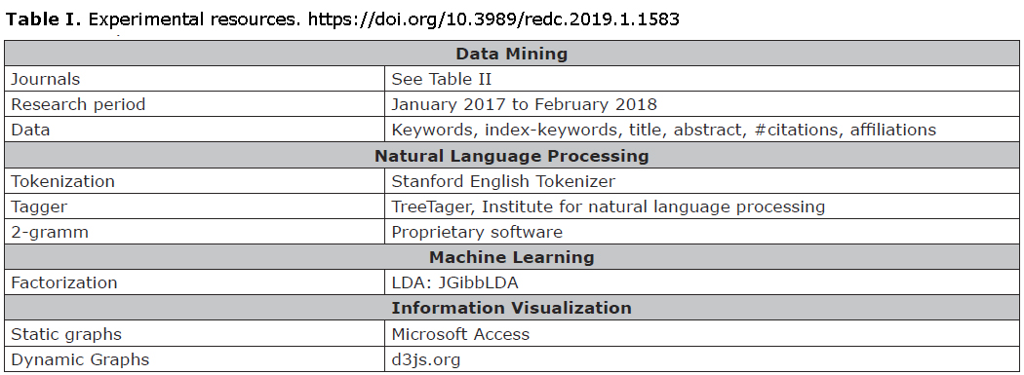Select the 2-gramm row label

(195, 232)
